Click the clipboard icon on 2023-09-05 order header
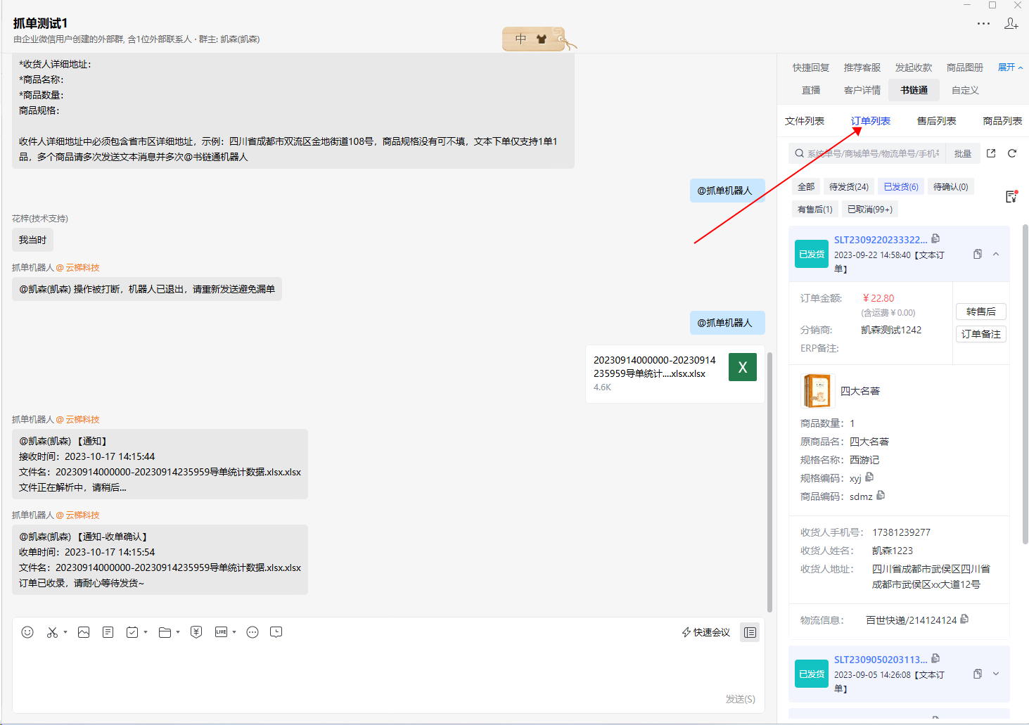The width and height of the screenshot is (1029, 725). click(978, 674)
